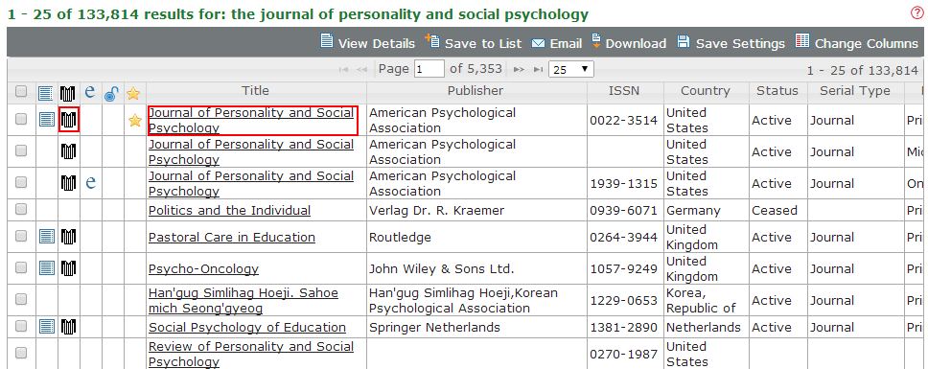Click the electronic 'e' column header icon
This screenshot has width=928, height=369.
click(x=90, y=92)
